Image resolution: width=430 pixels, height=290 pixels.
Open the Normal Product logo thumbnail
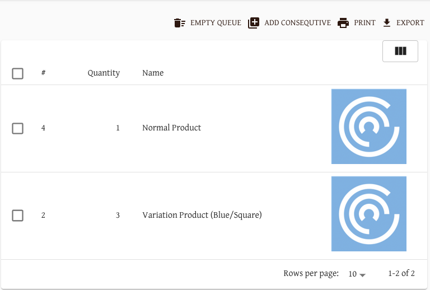tap(369, 127)
